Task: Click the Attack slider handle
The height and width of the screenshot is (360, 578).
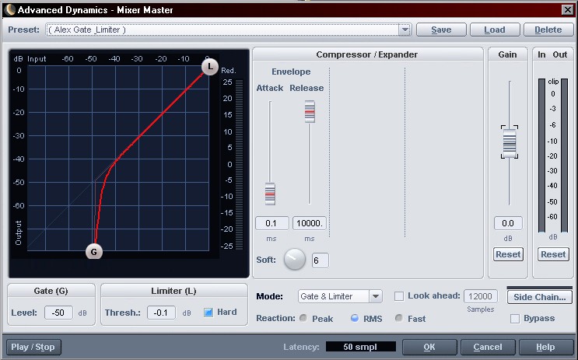Action: 270,194
